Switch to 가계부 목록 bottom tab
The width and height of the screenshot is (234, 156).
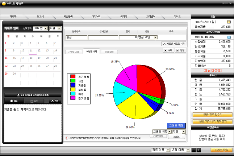click(158, 136)
